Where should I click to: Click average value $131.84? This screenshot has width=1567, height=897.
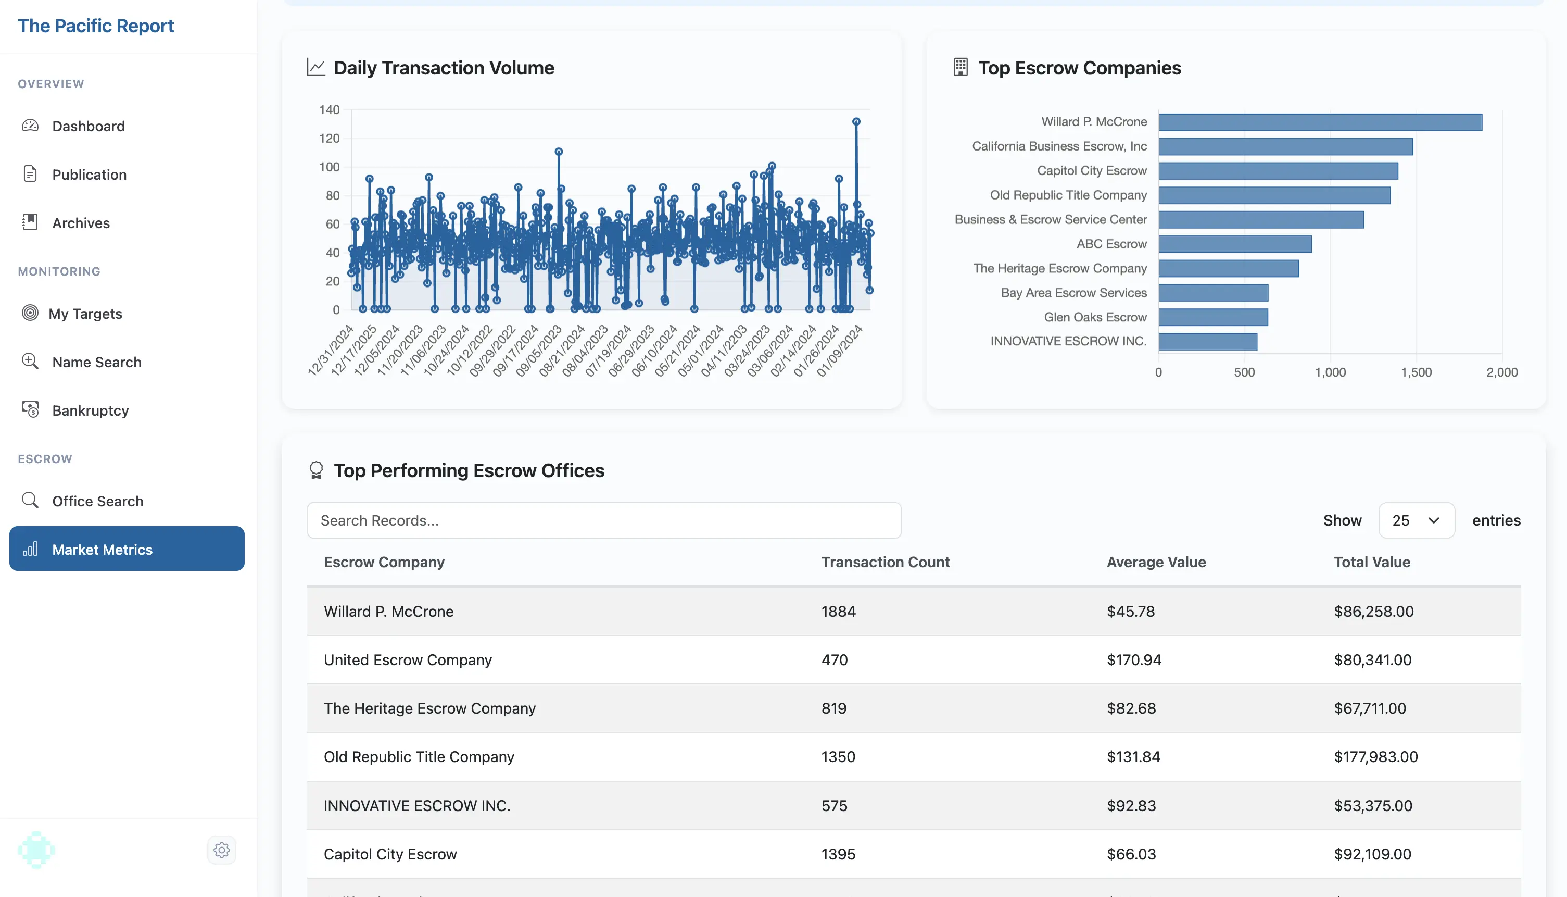point(1133,756)
